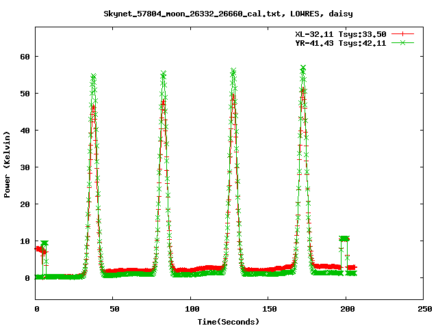Click the red data segment at plot start
The image size is (438, 328).
click(x=40, y=249)
